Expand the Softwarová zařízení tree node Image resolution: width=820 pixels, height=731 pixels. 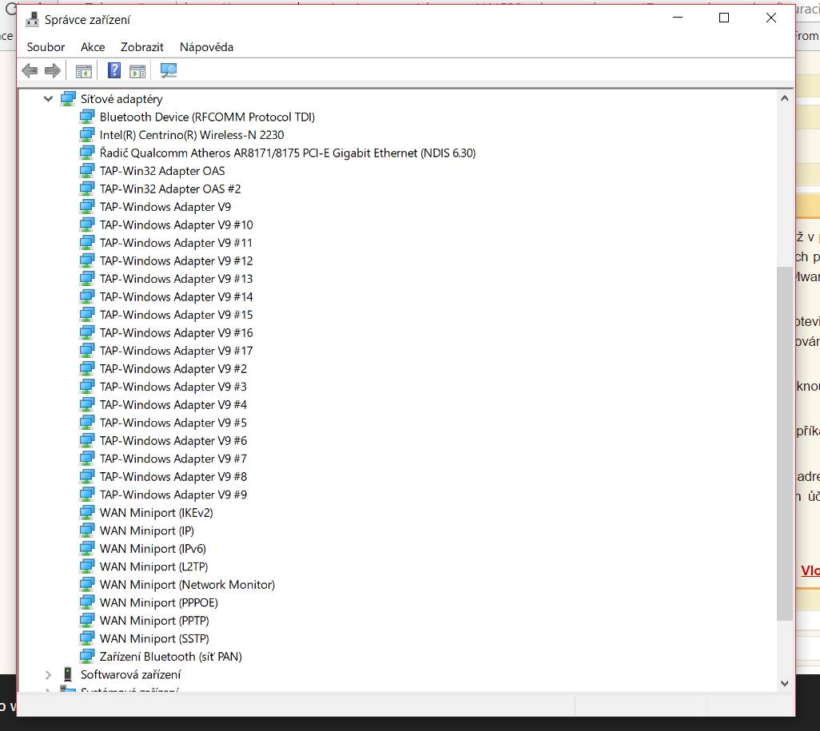click(48, 674)
